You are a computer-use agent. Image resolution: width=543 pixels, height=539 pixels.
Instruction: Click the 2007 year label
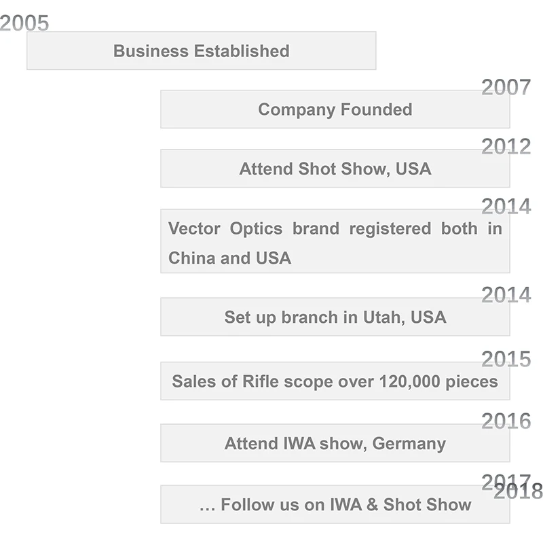click(x=506, y=87)
